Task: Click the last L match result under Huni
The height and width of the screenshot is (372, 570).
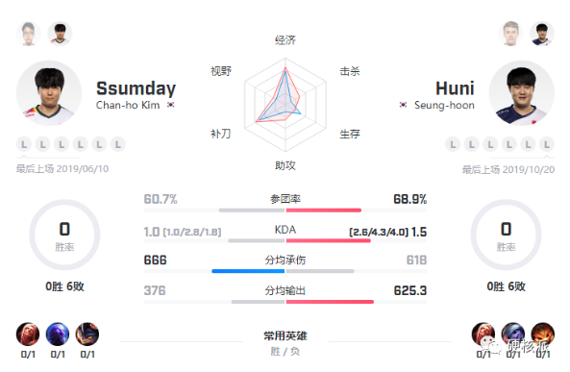Action: (x=547, y=144)
